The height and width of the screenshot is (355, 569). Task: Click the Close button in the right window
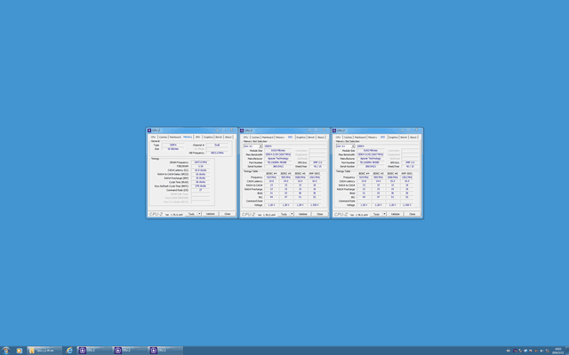click(413, 214)
